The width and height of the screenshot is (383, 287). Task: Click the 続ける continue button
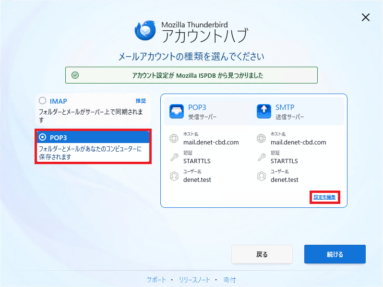335,254
